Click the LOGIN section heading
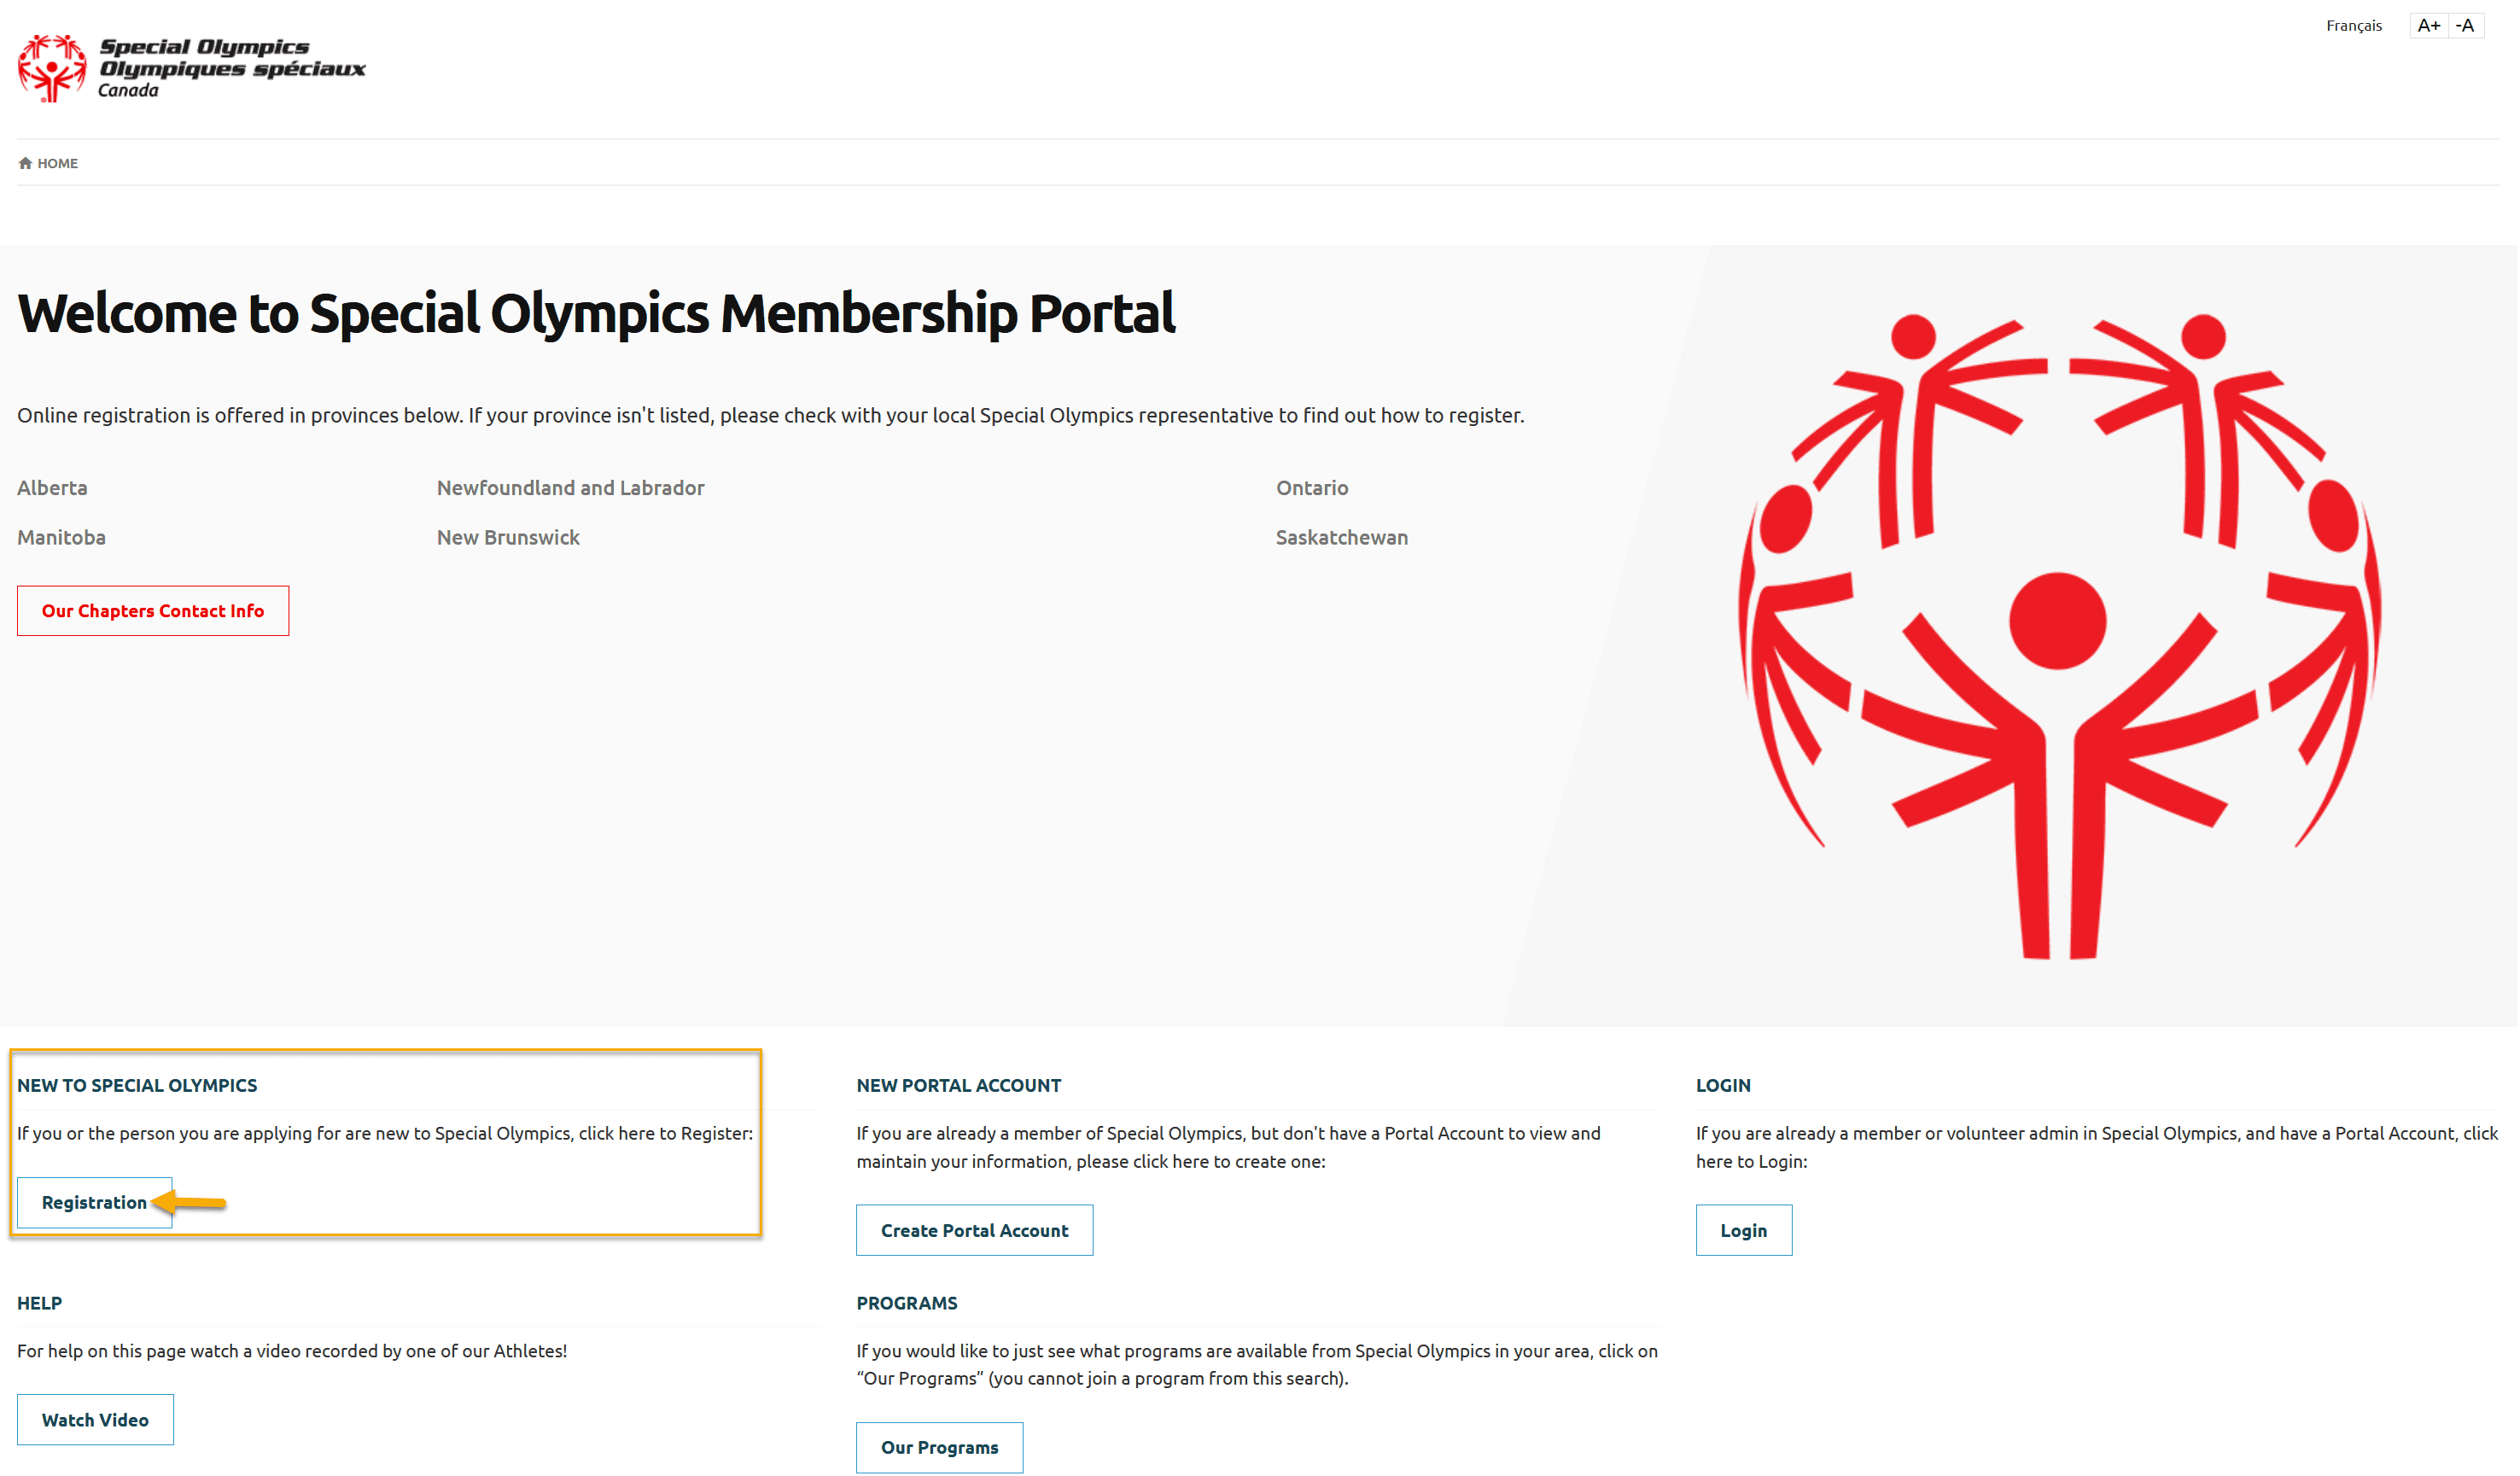 [x=1722, y=1085]
